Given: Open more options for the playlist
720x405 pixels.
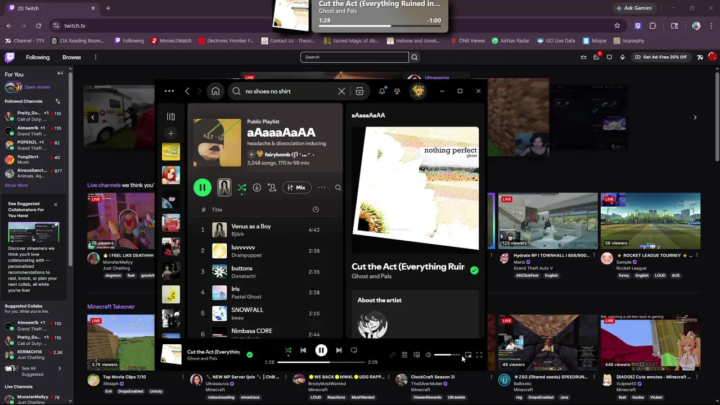Looking at the screenshot, I should (322, 187).
